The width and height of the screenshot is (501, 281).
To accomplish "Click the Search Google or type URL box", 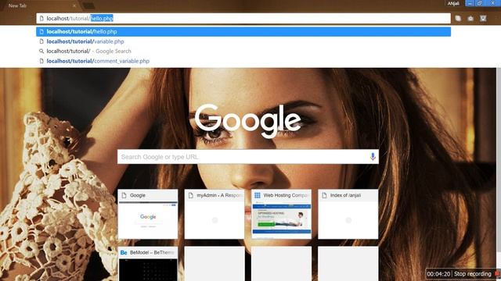I will click(x=248, y=157).
